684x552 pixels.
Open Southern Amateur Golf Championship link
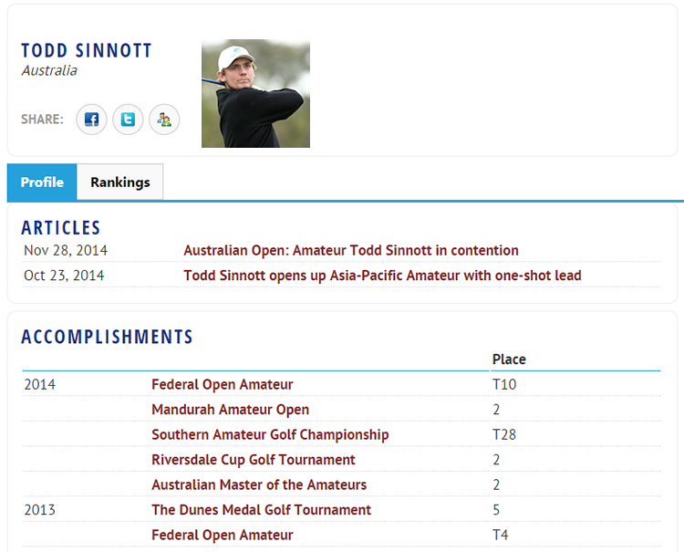pyautogui.click(x=270, y=434)
